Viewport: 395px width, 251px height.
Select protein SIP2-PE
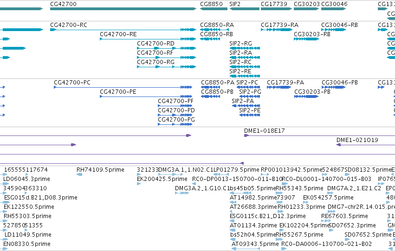click(250, 115)
